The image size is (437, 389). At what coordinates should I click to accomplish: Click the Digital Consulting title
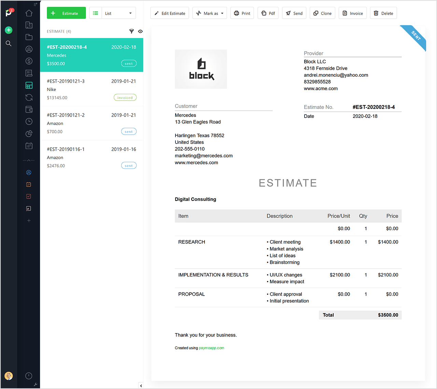(x=195, y=199)
